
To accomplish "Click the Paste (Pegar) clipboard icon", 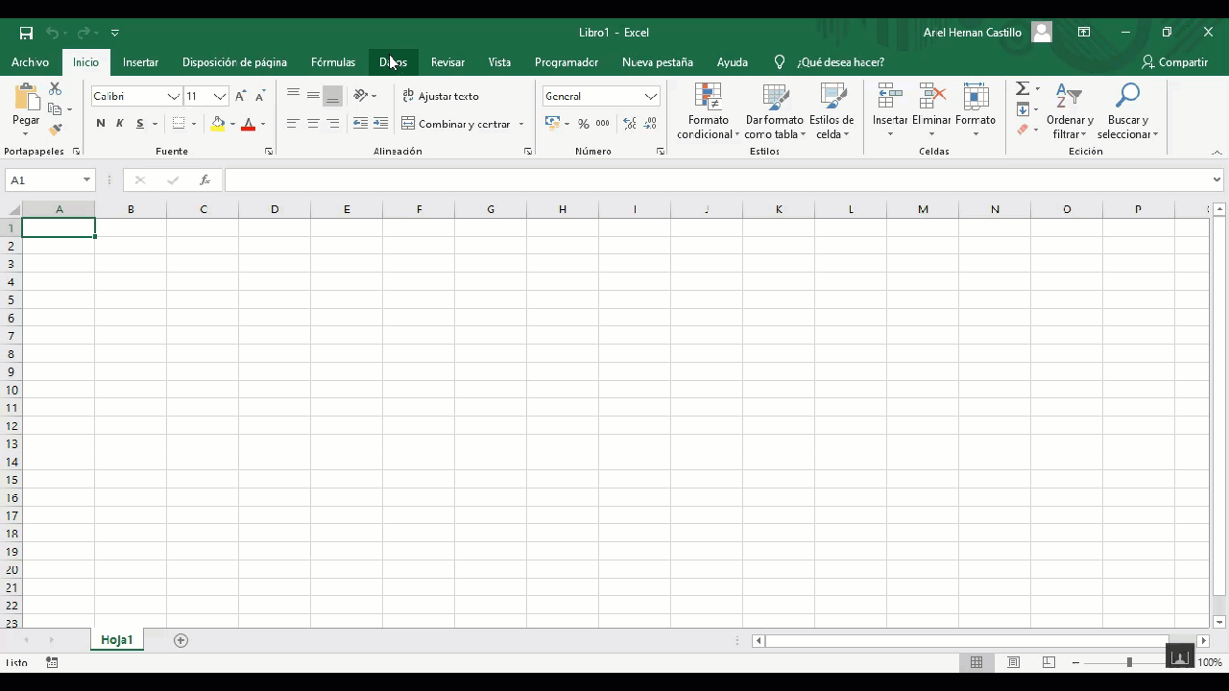I will click(26, 98).
